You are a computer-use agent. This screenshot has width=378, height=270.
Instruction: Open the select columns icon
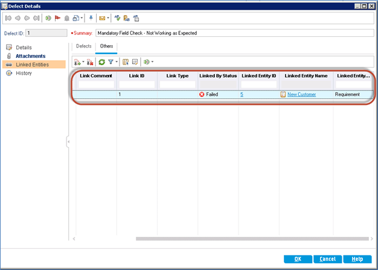point(126,61)
